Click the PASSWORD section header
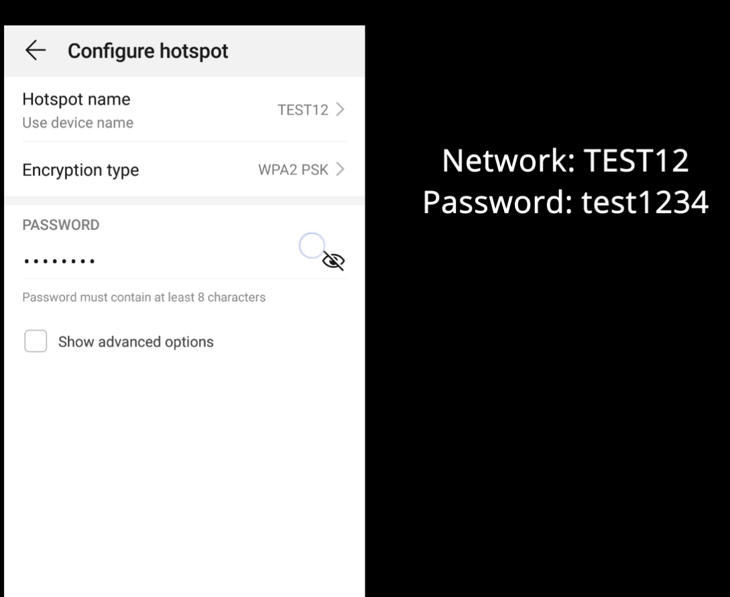 [61, 225]
